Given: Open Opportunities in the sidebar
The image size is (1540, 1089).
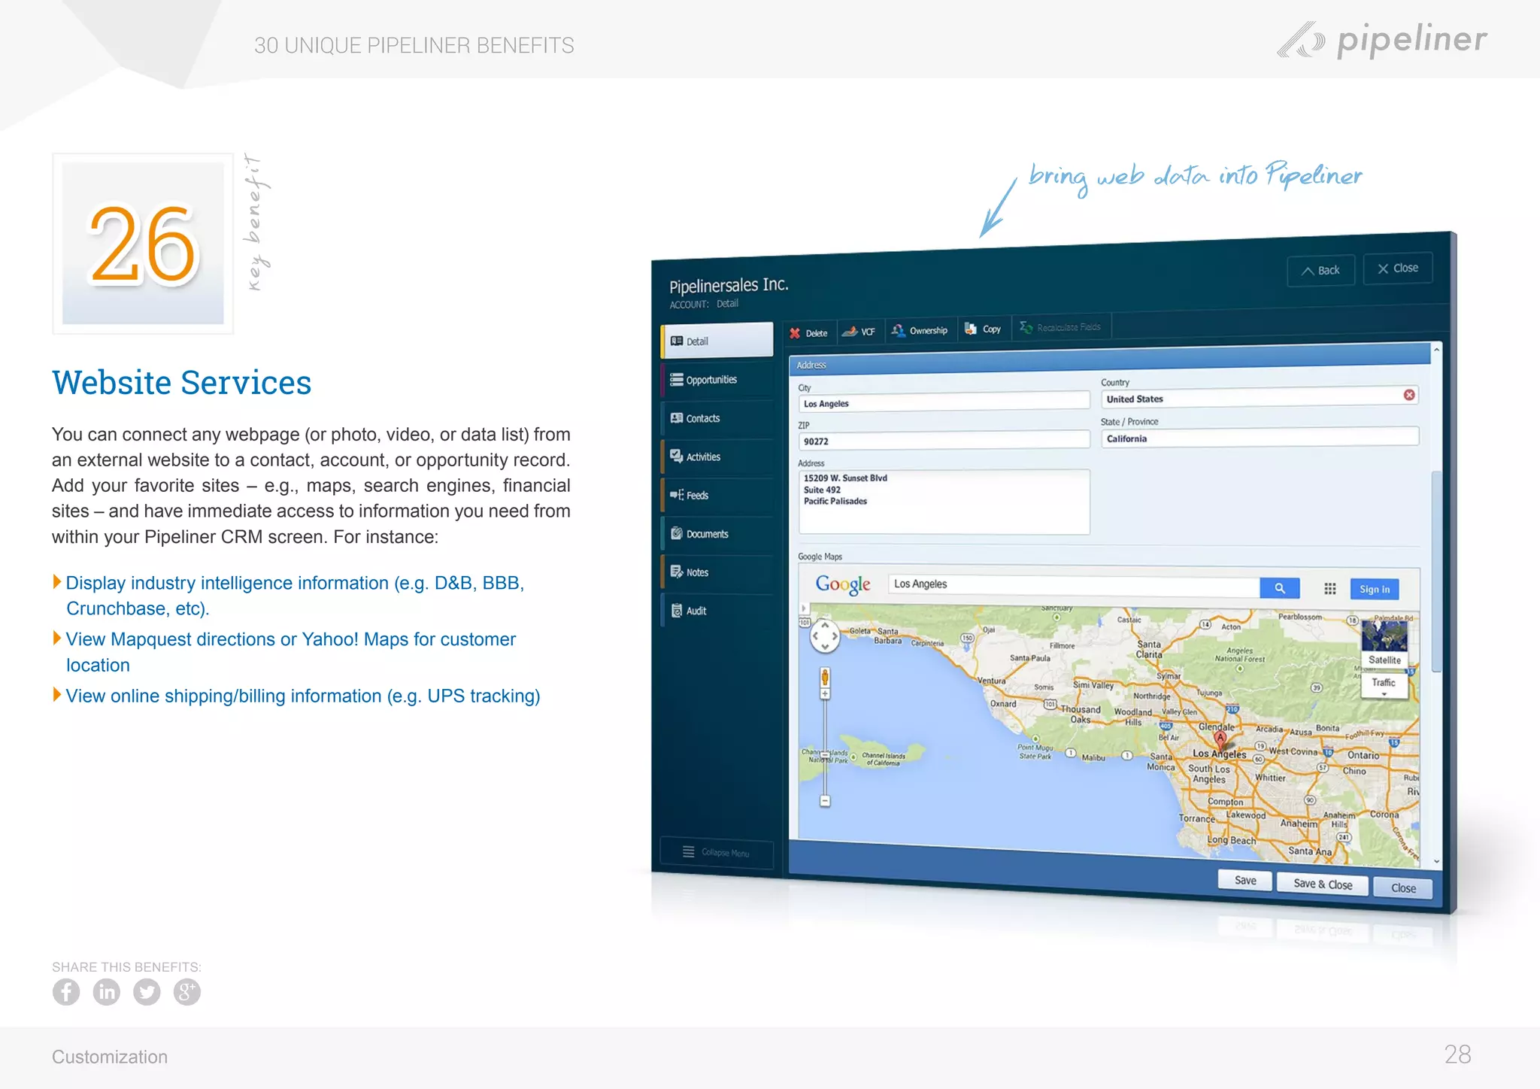Looking at the screenshot, I should (x=717, y=380).
